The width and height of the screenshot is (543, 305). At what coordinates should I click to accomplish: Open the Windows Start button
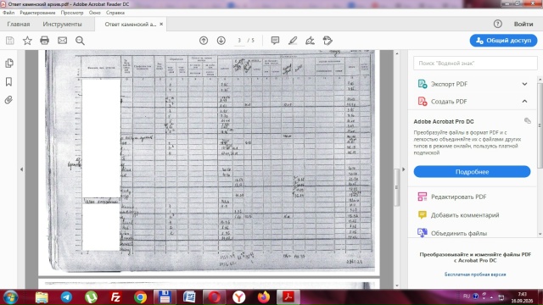pos(10,297)
